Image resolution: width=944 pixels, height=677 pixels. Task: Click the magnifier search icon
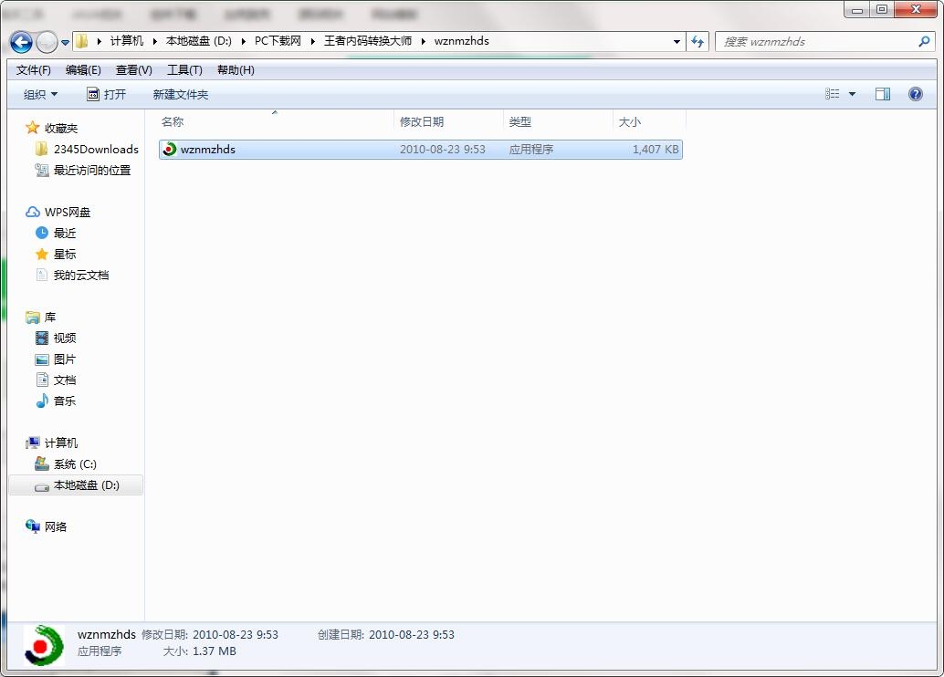pos(924,42)
